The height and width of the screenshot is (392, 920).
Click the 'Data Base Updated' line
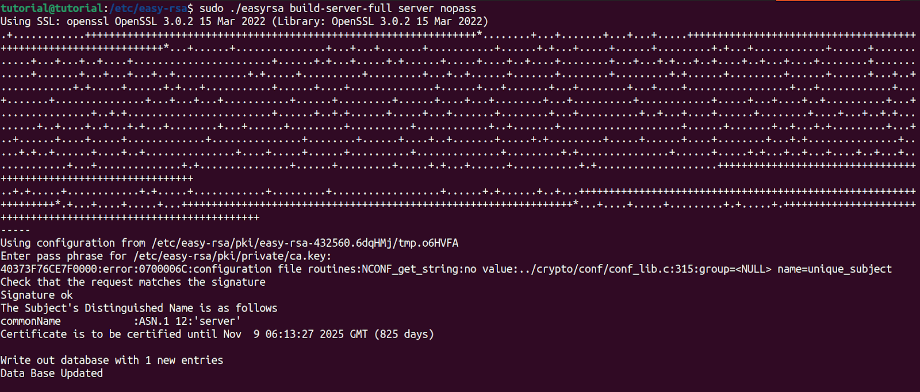coord(52,373)
